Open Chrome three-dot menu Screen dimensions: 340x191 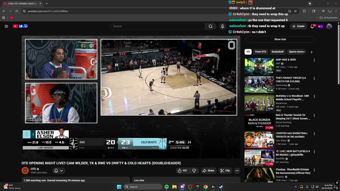336,11
